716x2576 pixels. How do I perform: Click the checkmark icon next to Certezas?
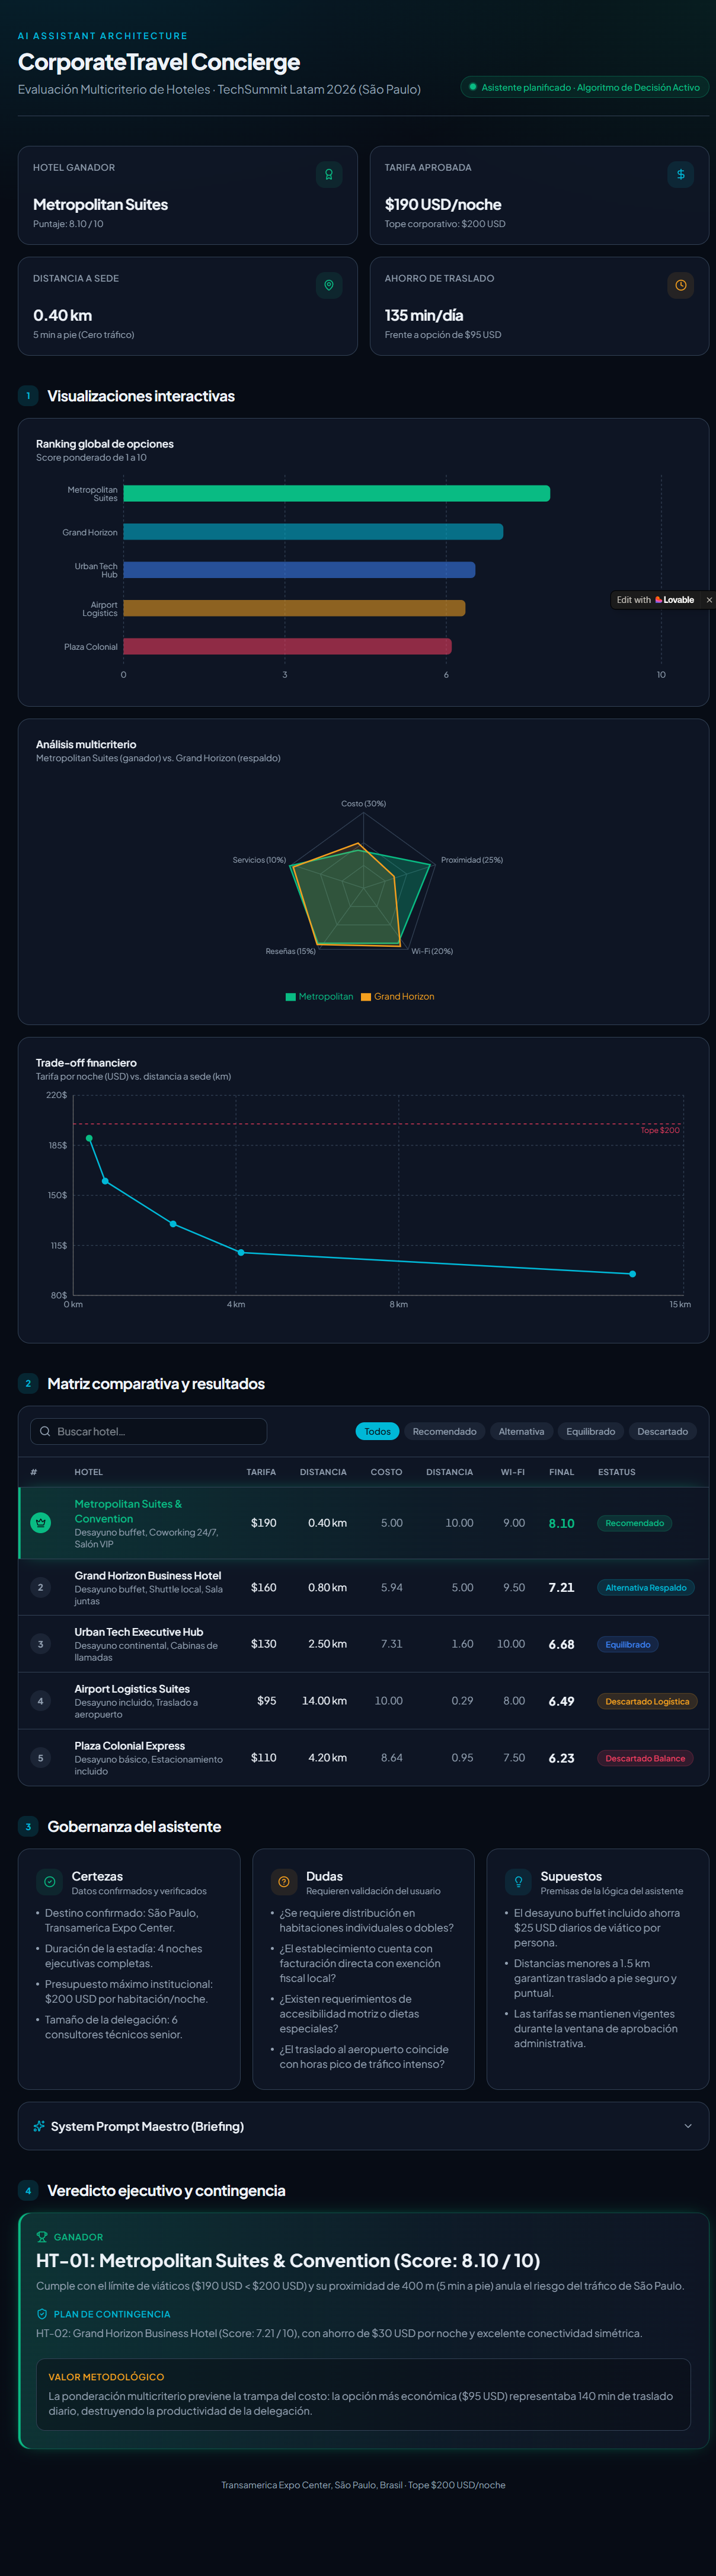click(x=49, y=1881)
